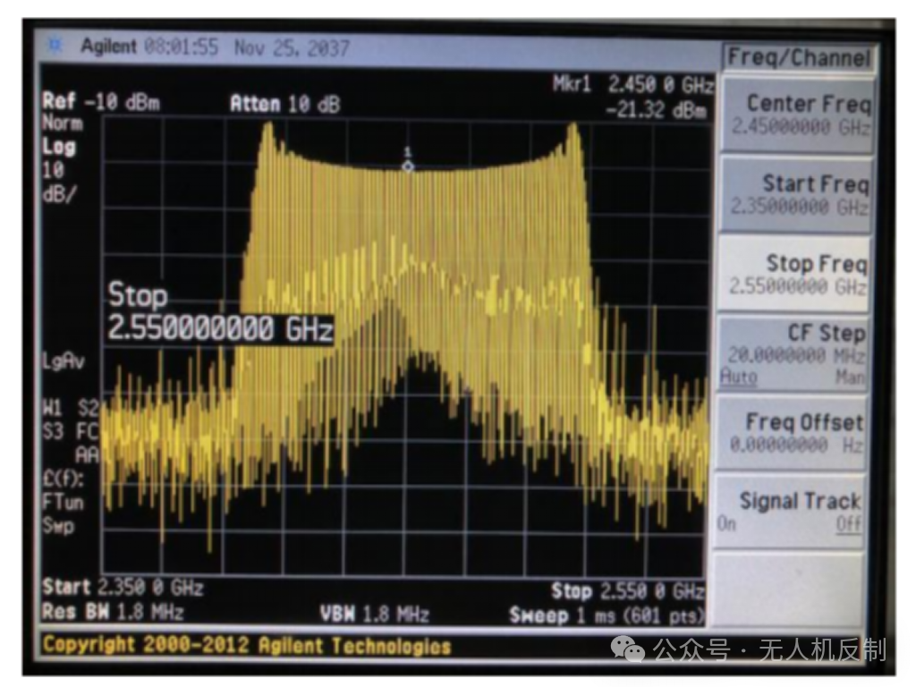Click the 'S3 FC' trace status label

pos(70,432)
